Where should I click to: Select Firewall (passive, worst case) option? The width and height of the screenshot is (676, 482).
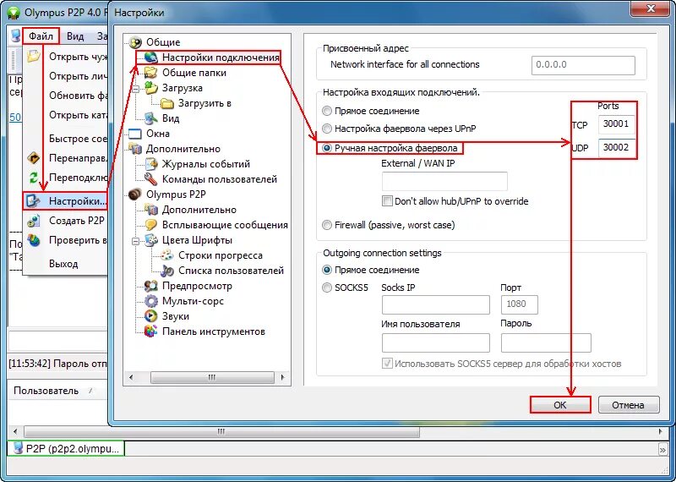click(x=327, y=225)
